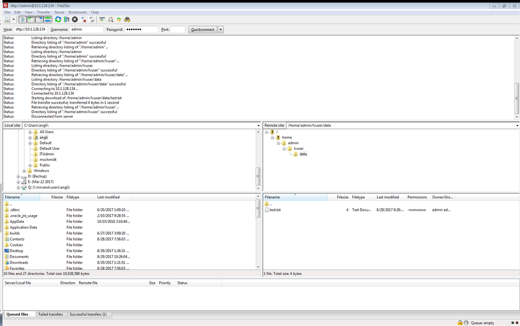Open the Server menu

(59, 12)
